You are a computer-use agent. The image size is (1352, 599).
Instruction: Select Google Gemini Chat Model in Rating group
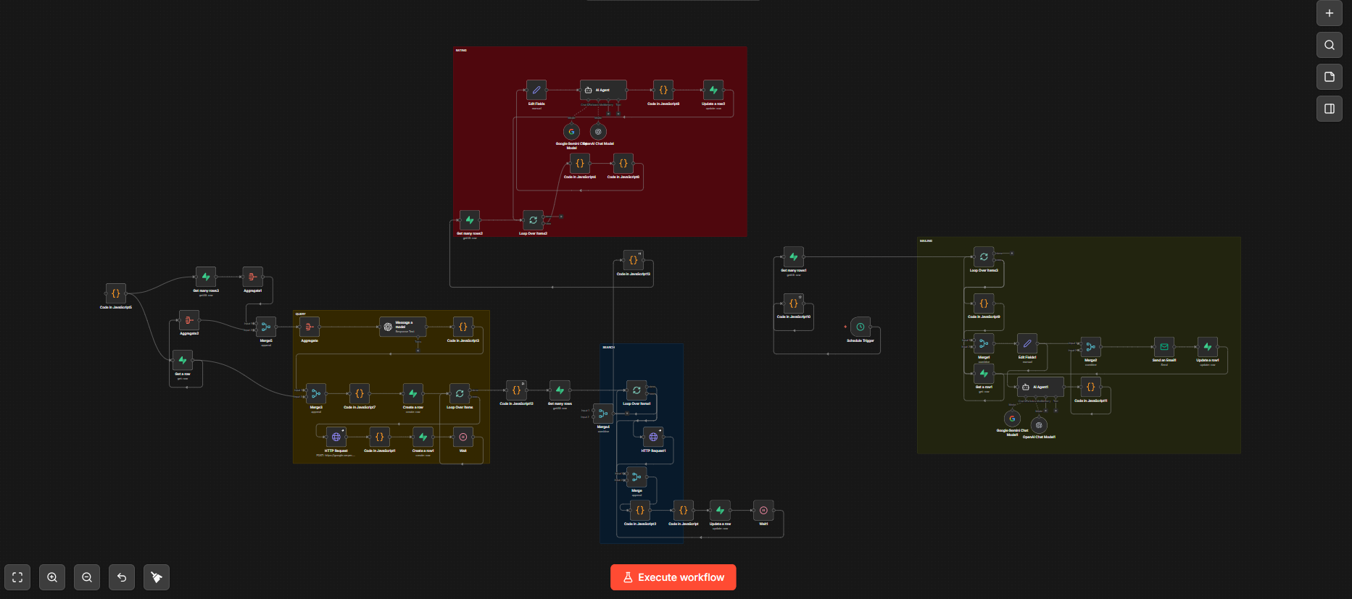(571, 131)
